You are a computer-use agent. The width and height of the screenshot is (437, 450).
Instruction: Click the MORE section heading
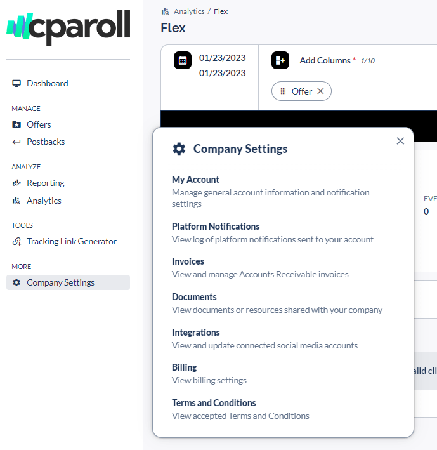click(x=21, y=267)
